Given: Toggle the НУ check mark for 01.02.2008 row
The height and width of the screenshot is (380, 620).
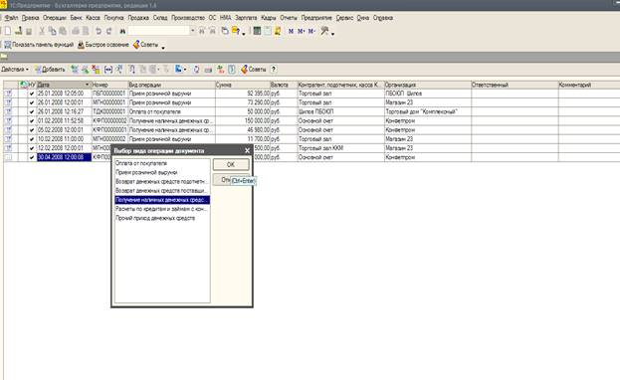Looking at the screenshot, I should pyautogui.click(x=32, y=121).
